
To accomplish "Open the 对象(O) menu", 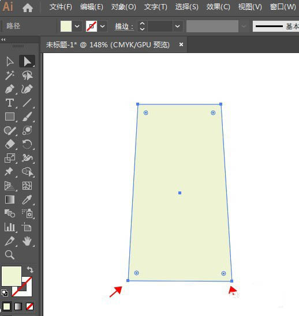I will point(124,7).
